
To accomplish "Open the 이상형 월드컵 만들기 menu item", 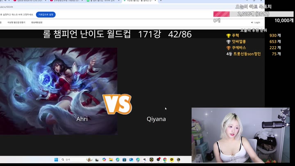I will (16, 23).
